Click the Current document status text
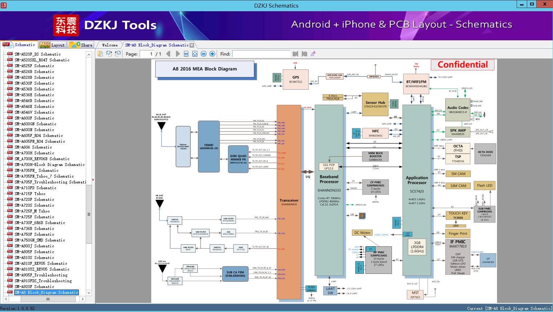Screen dimensions: 553x312 click(x=509, y=308)
